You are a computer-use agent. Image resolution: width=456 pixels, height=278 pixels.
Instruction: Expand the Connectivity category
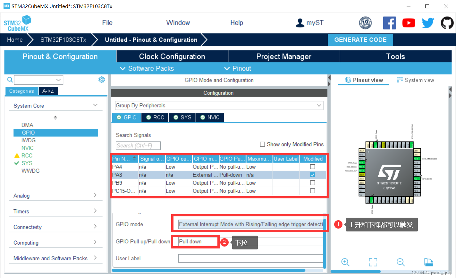click(95, 226)
